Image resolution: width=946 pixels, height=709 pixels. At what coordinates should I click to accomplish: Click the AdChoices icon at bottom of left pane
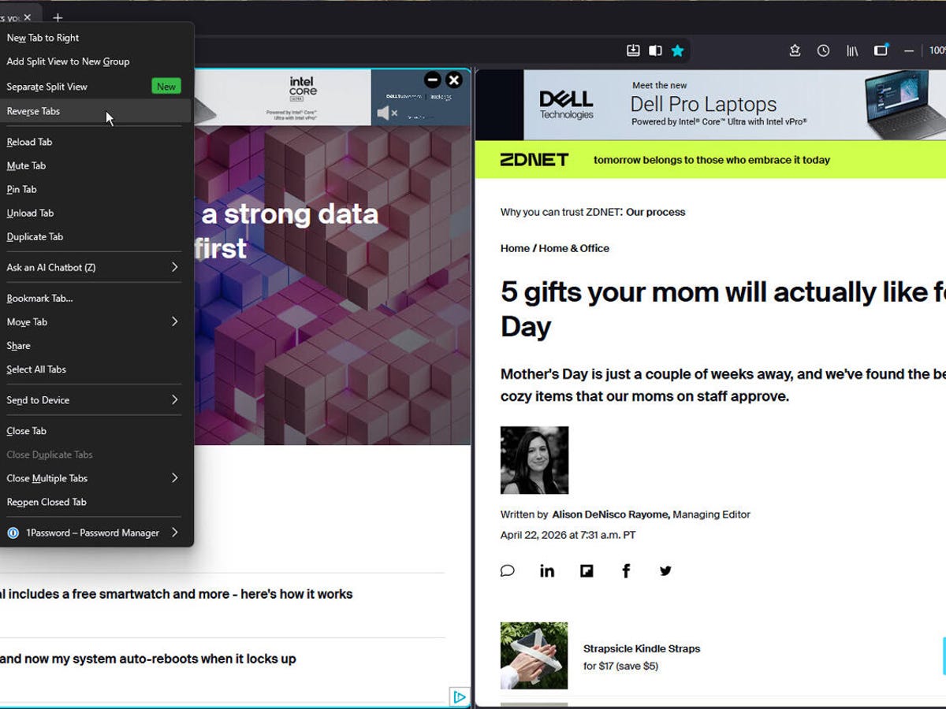pyautogui.click(x=459, y=696)
